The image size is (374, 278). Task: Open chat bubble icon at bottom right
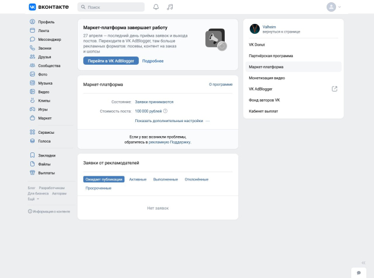click(359, 273)
